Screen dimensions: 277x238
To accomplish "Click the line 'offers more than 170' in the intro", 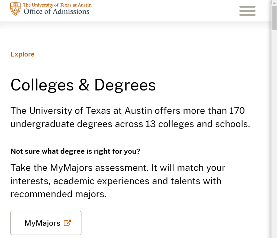I will coord(200,111).
